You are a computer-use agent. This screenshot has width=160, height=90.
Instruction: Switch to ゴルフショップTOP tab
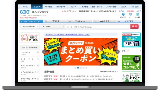click(x=31, y=21)
